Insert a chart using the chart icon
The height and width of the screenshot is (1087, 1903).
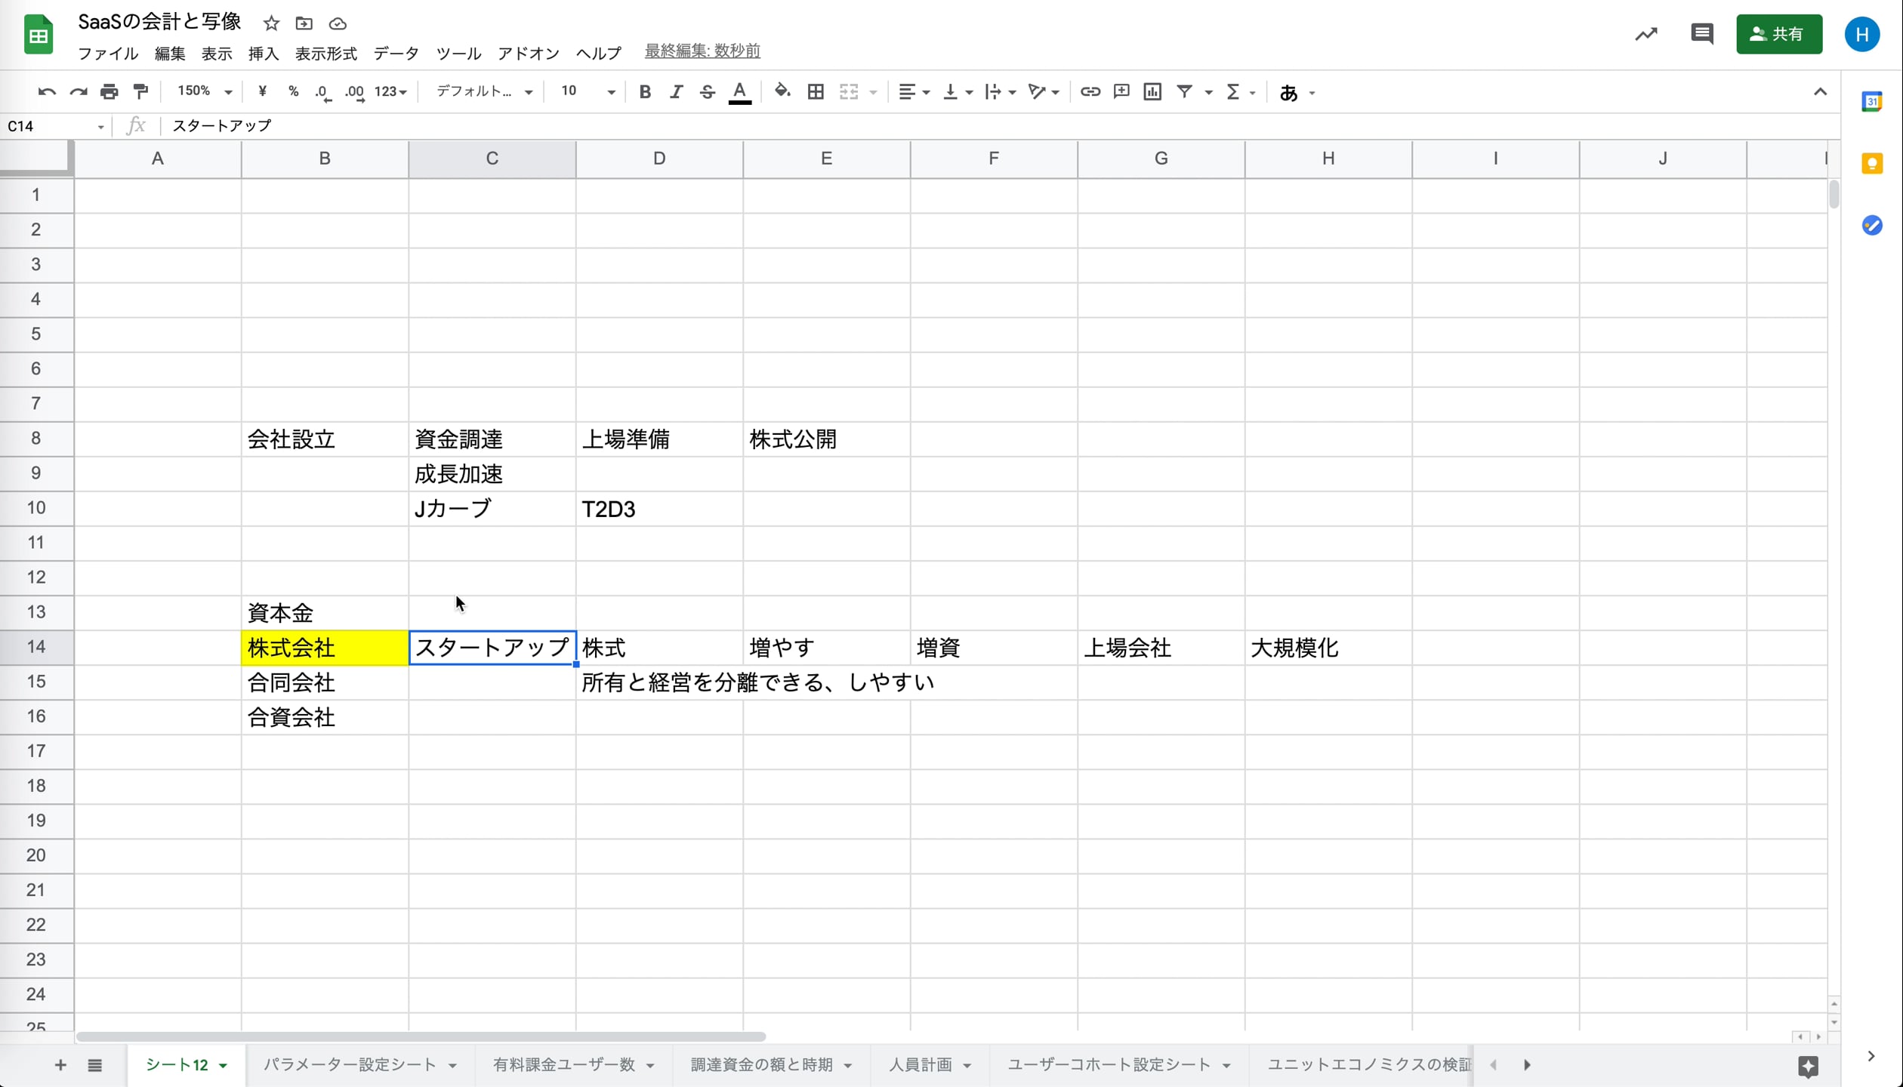click(1152, 91)
